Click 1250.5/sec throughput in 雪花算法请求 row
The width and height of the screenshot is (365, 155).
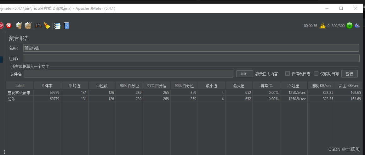click(x=297, y=92)
